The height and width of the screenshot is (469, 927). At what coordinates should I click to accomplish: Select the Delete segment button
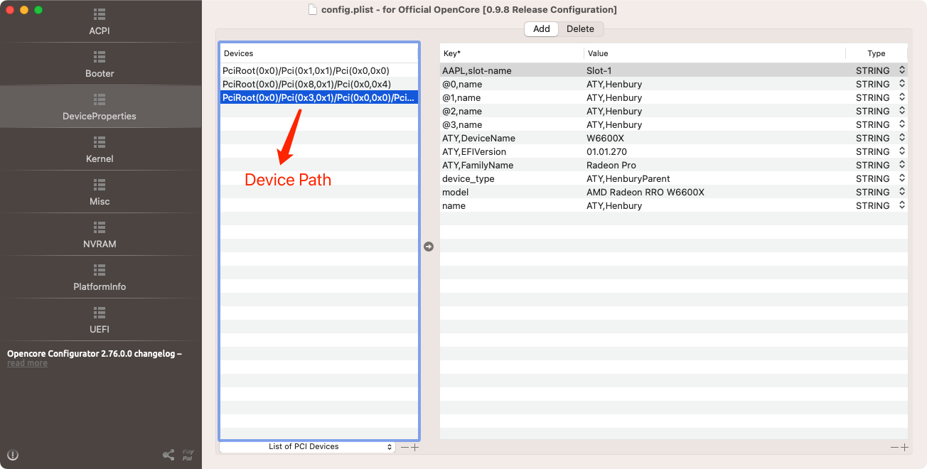pyautogui.click(x=580, y=29)
